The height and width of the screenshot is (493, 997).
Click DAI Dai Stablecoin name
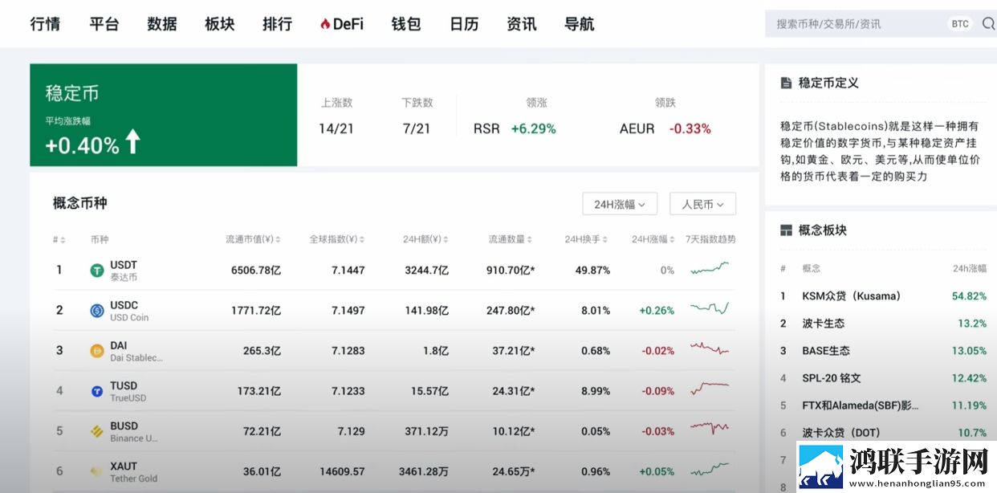(136, 351)
